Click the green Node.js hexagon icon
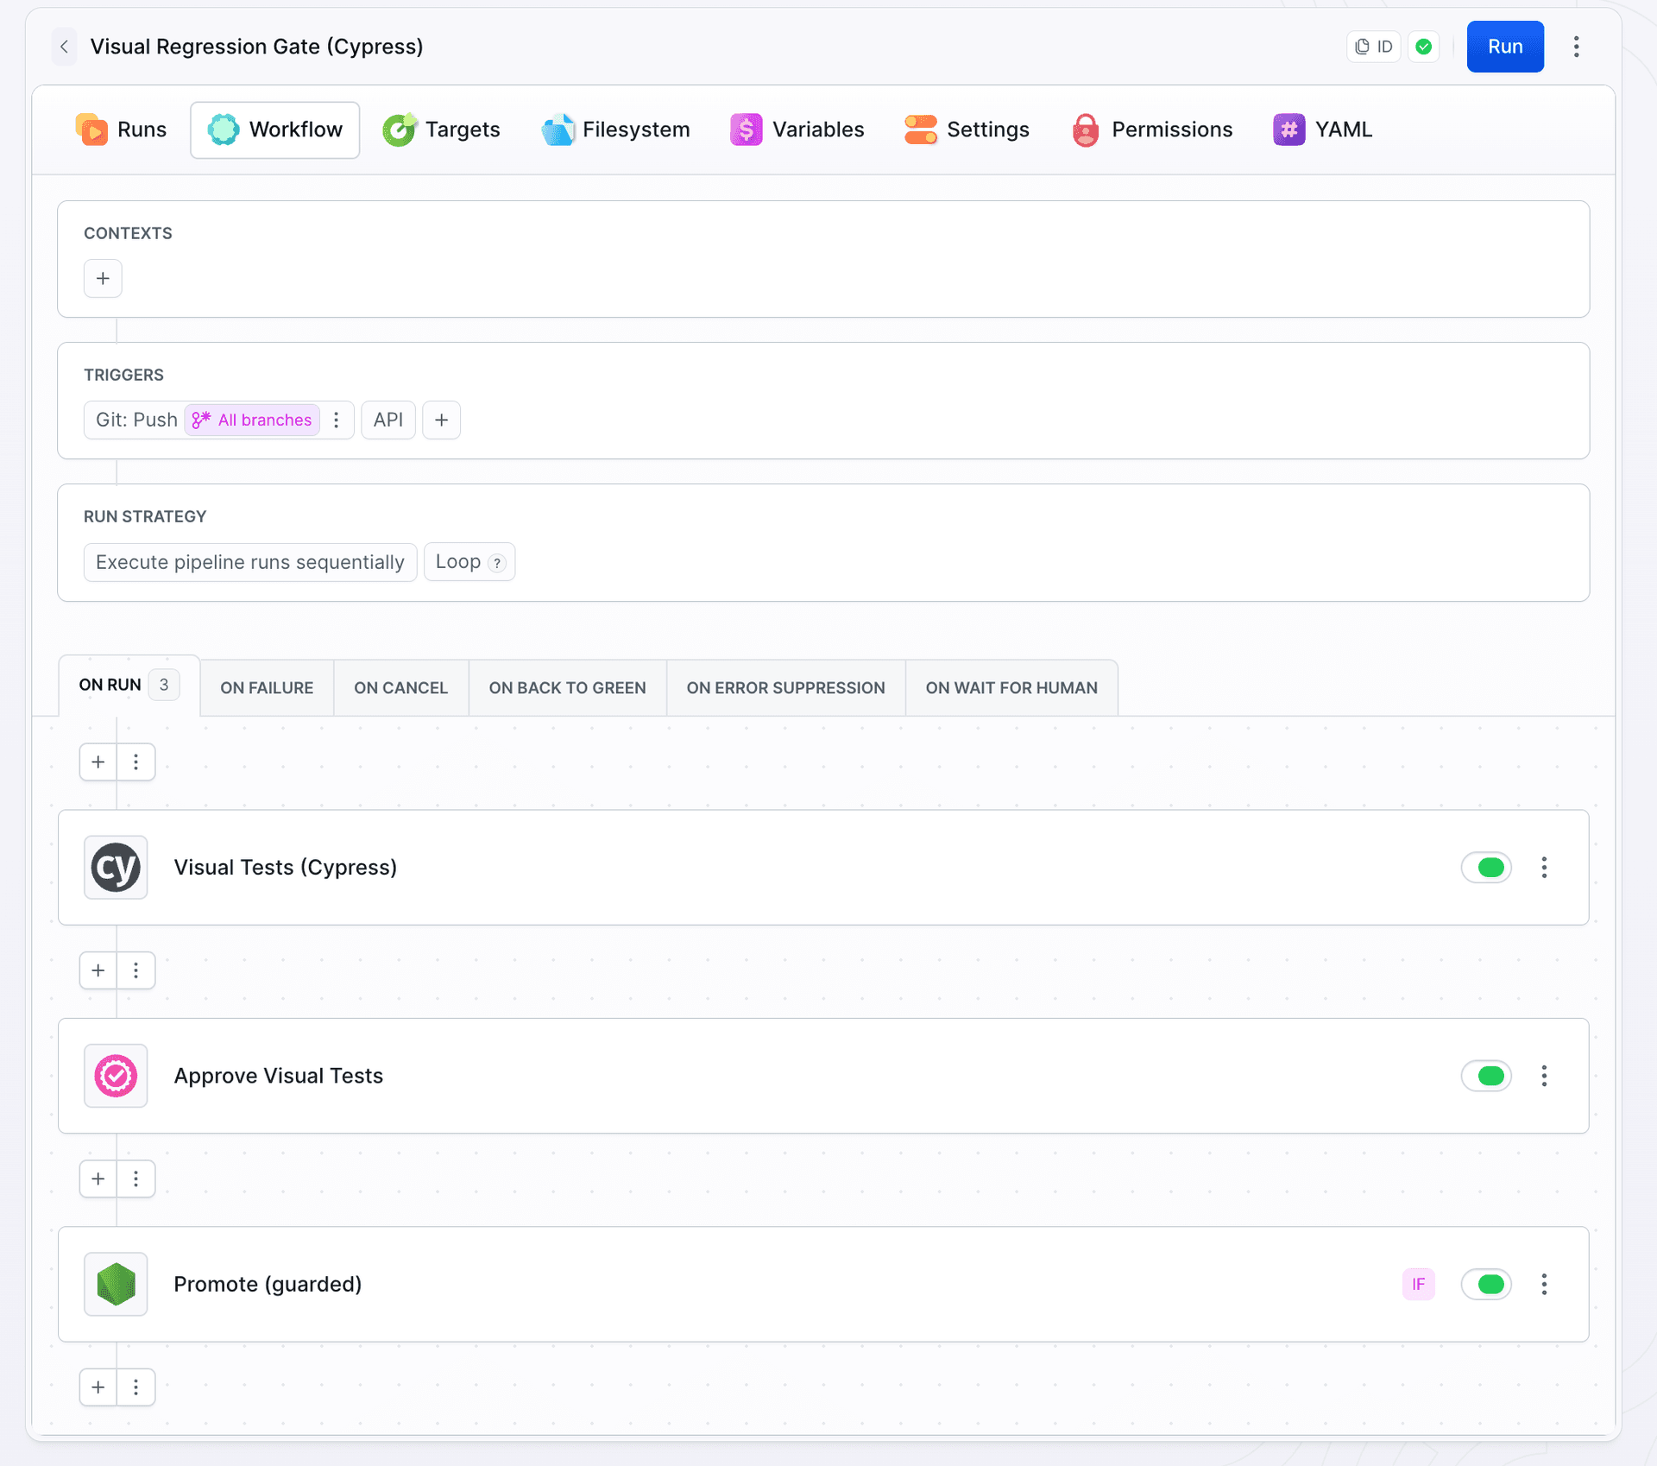Screen dimensions: 1657x1466 coord(116,1284)
